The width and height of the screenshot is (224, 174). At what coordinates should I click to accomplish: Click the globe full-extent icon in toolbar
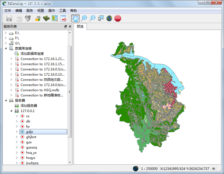click(109, 18)
